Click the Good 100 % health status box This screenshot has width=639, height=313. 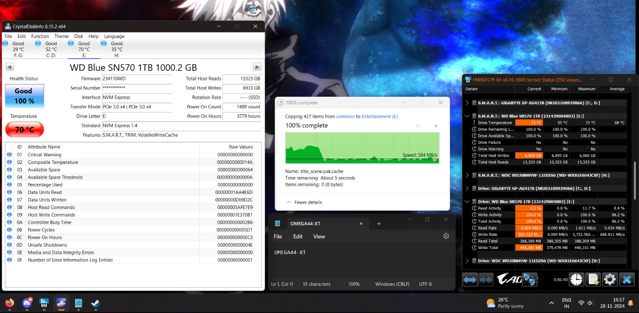(24, 96)
